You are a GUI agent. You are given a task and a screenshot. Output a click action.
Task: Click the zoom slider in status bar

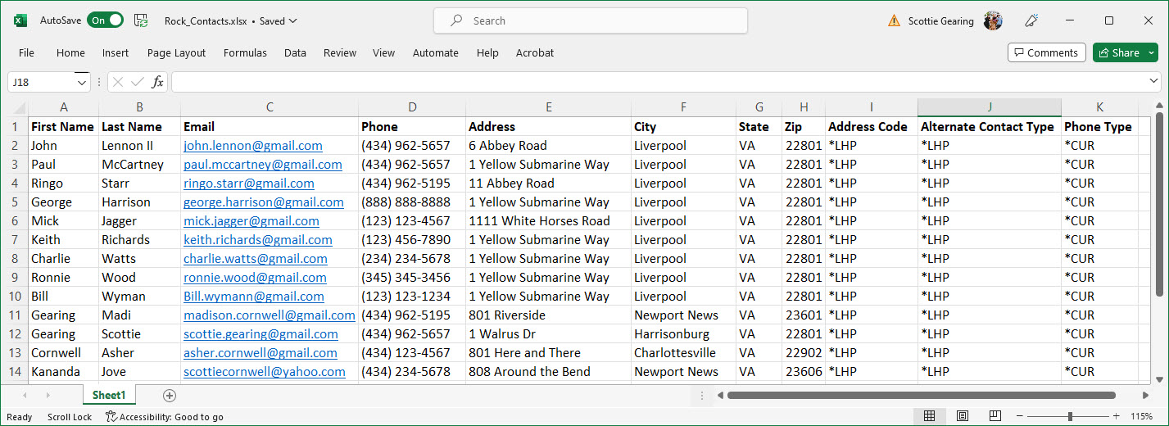(1070, 416)
